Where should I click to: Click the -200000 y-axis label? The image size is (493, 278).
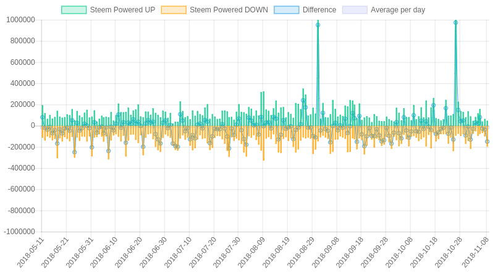[22, 147]
